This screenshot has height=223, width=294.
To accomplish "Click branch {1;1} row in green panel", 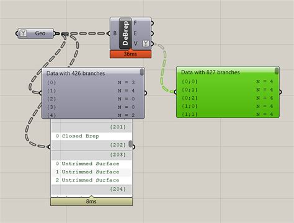I will coord(228,114).
